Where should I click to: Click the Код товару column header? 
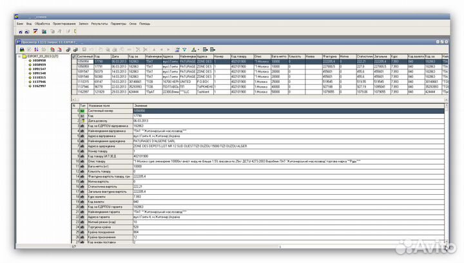(242, 57)
